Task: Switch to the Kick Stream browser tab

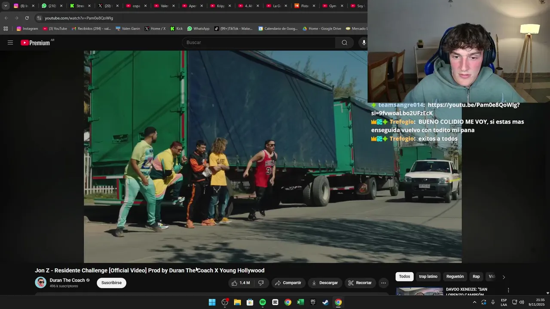Action: [x=77, y=6]
